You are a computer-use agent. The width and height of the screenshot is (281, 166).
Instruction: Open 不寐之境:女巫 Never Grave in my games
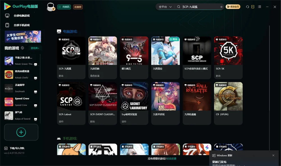pyautogui.click(x=21, y=61)
